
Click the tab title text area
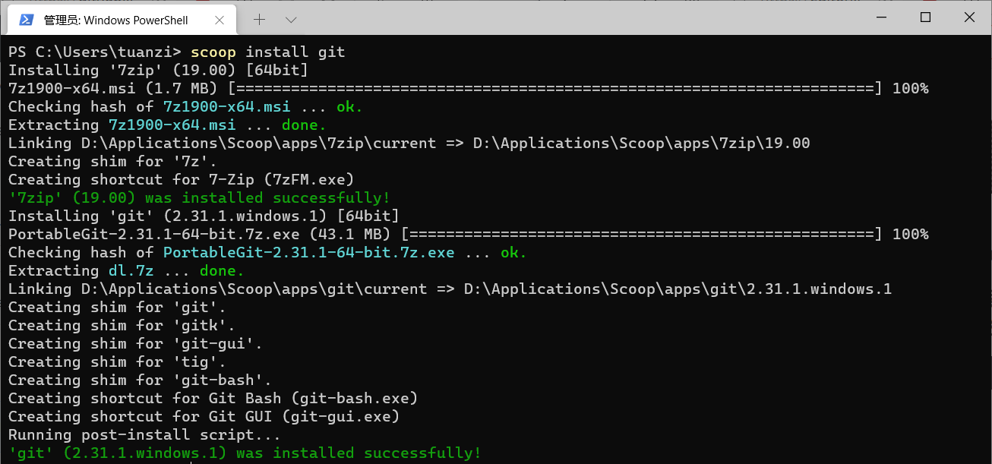point(114,20)
